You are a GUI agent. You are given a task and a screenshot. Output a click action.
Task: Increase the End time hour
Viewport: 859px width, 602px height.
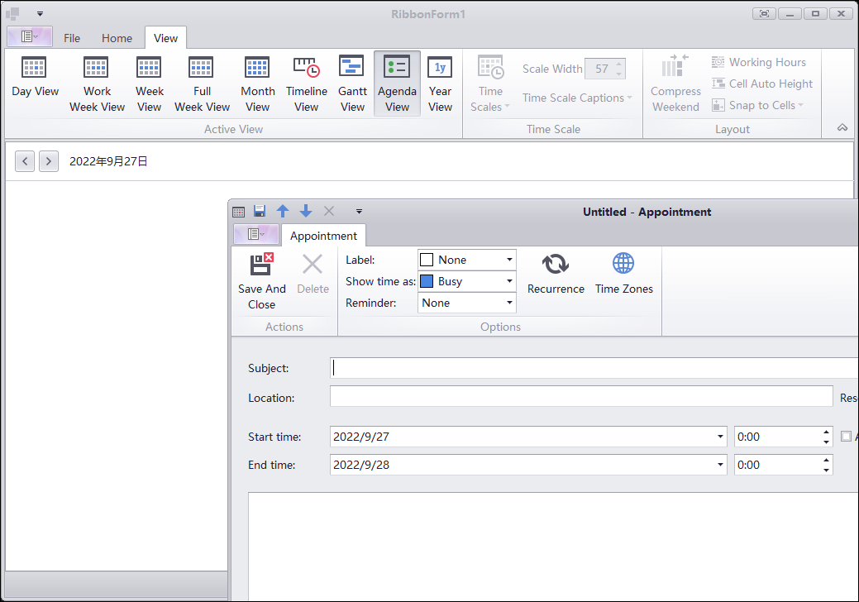click(x=826, y=460)
